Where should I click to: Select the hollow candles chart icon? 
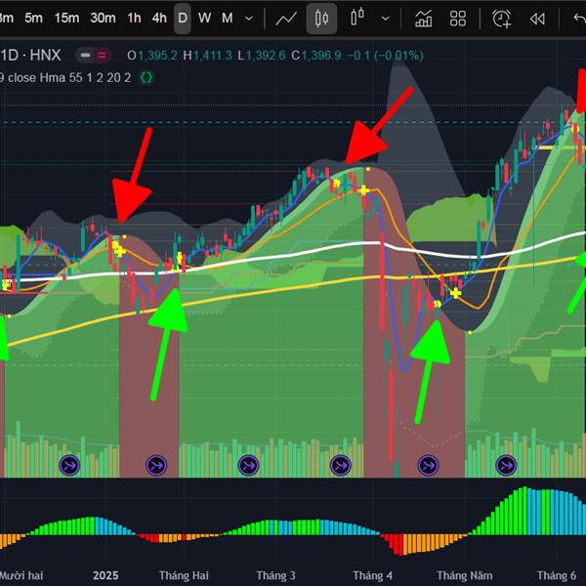tap(357, 18)
